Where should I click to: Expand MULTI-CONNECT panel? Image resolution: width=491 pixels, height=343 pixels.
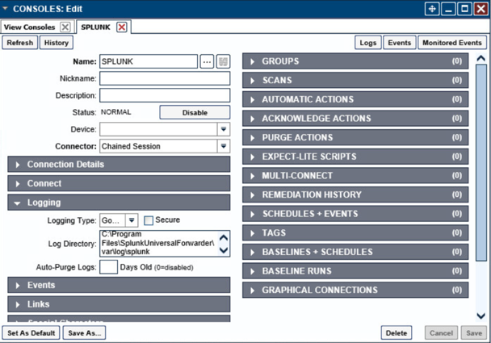click(355, 176)
